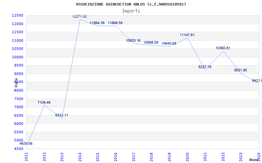
Task: Click x-axis year 2018
Action: 151,157
